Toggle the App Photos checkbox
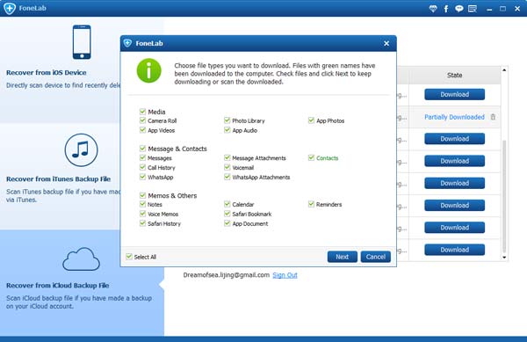The image size is (527, 342). point(311,120)
